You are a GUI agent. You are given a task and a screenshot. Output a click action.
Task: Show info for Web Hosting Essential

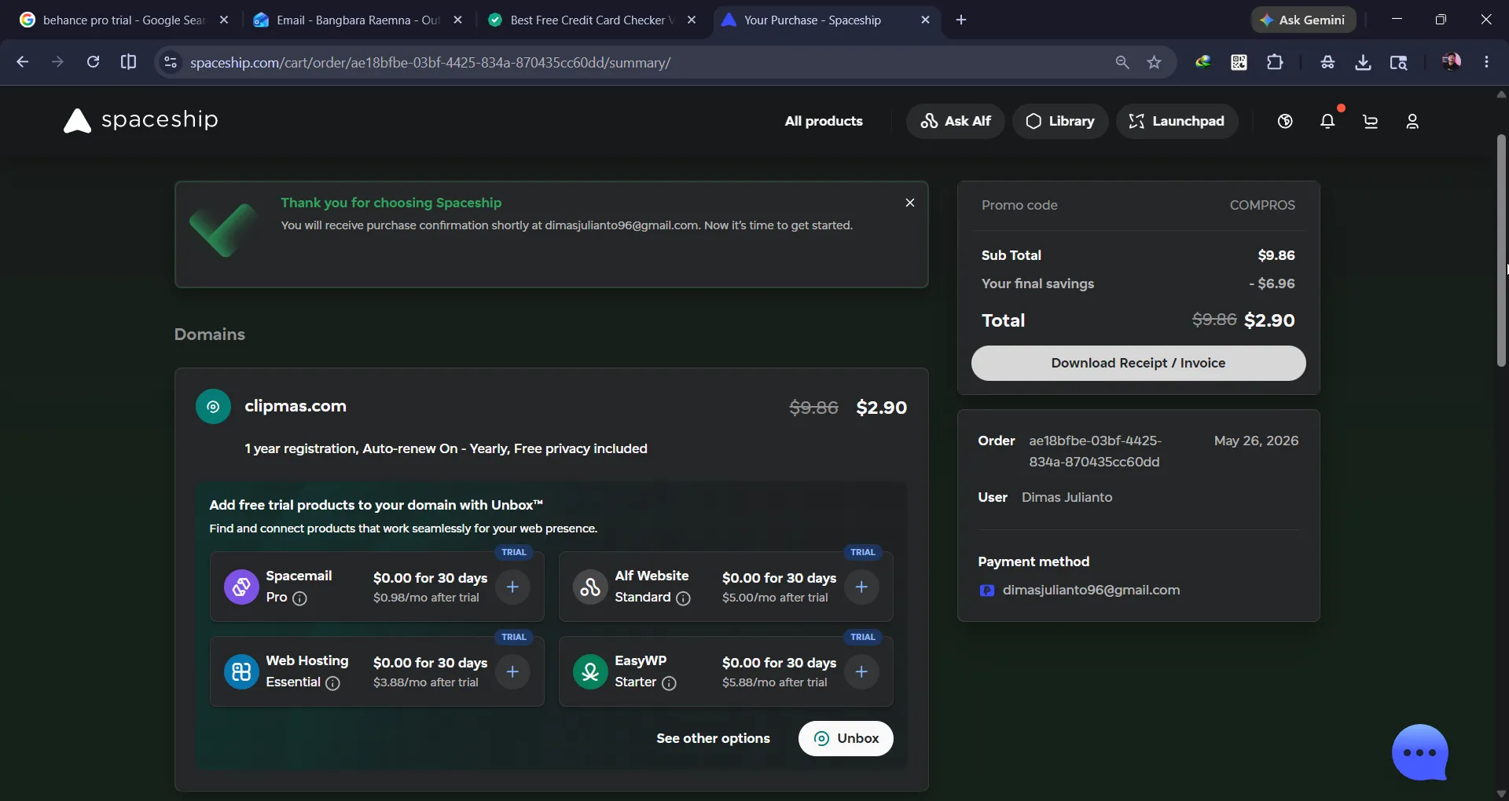333,683
